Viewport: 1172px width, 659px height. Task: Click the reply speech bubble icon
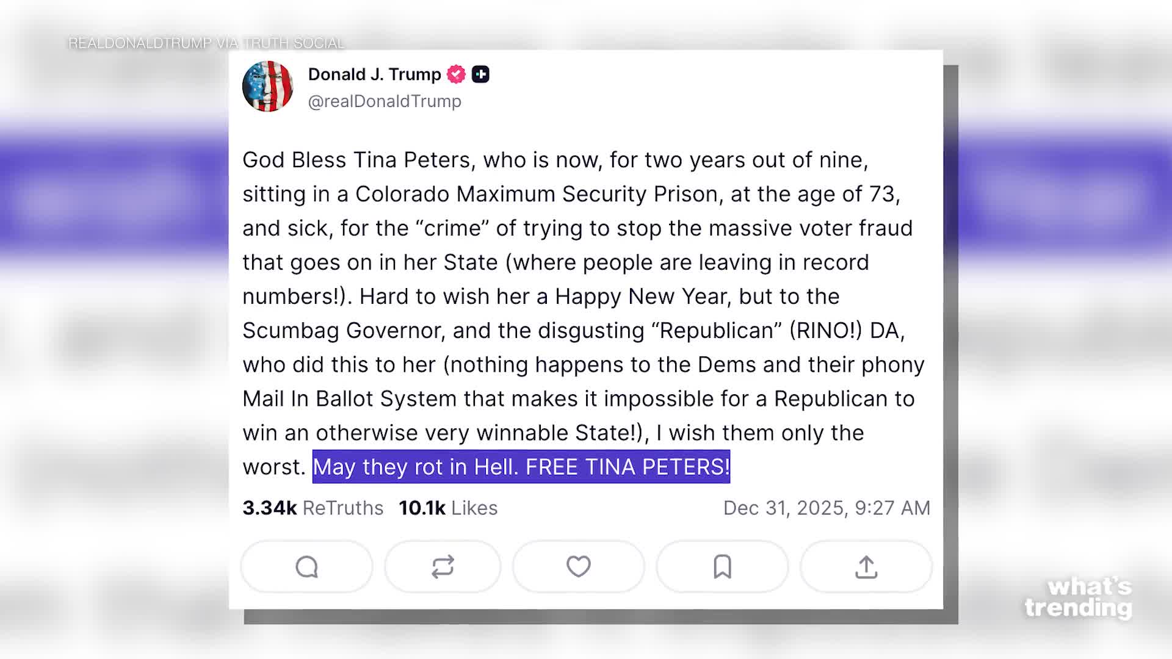pos(306,566)
